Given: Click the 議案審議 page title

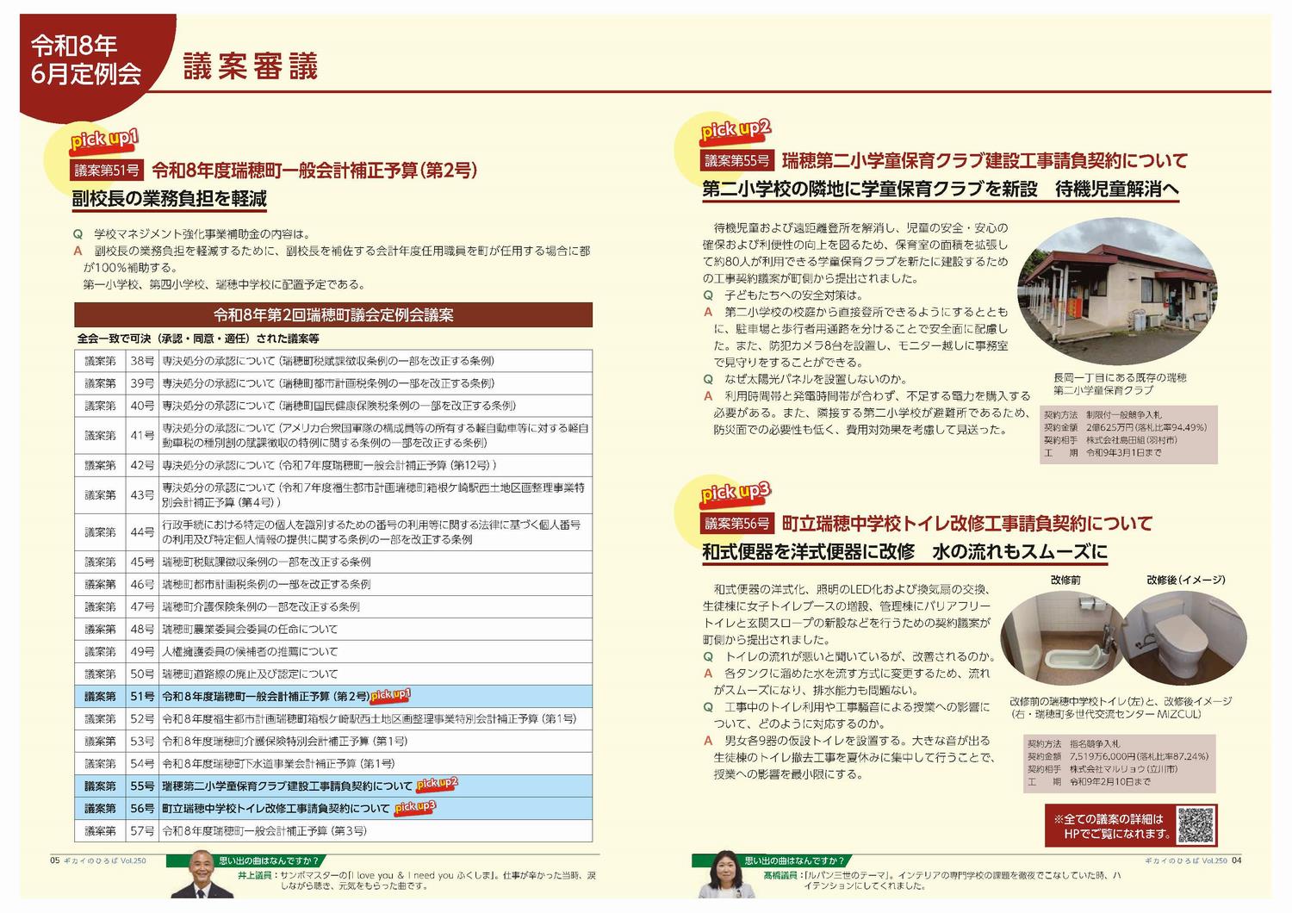Looking at the screenshot, I should (x=251, y=66).
